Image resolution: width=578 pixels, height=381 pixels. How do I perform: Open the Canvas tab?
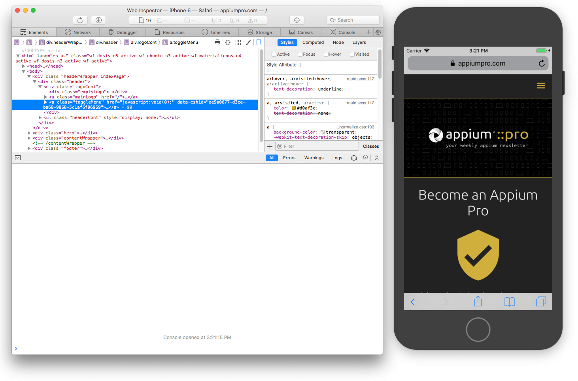(301, 32)
